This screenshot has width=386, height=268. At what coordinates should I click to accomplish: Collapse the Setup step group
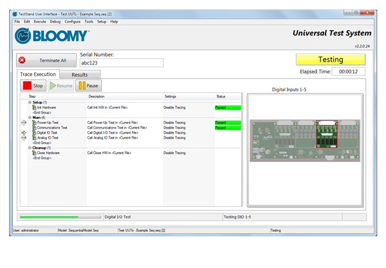click(x=29, y=102)
